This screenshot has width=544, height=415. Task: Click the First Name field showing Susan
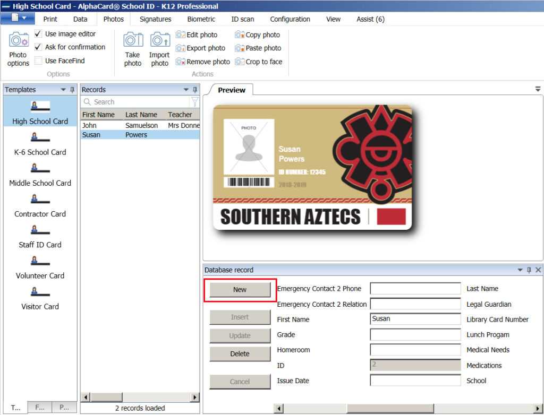414,319
